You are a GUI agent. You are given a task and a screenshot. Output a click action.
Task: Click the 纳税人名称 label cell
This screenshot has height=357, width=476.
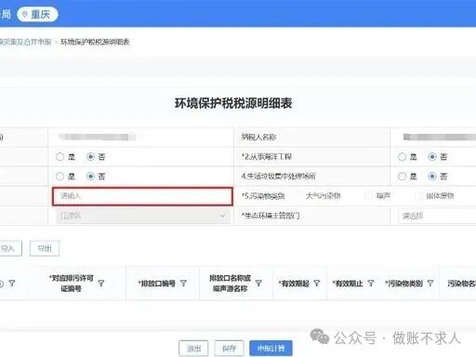coord(311,137)
